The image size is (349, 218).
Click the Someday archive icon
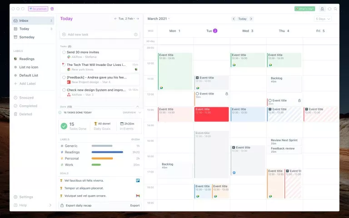click(15, 37)
